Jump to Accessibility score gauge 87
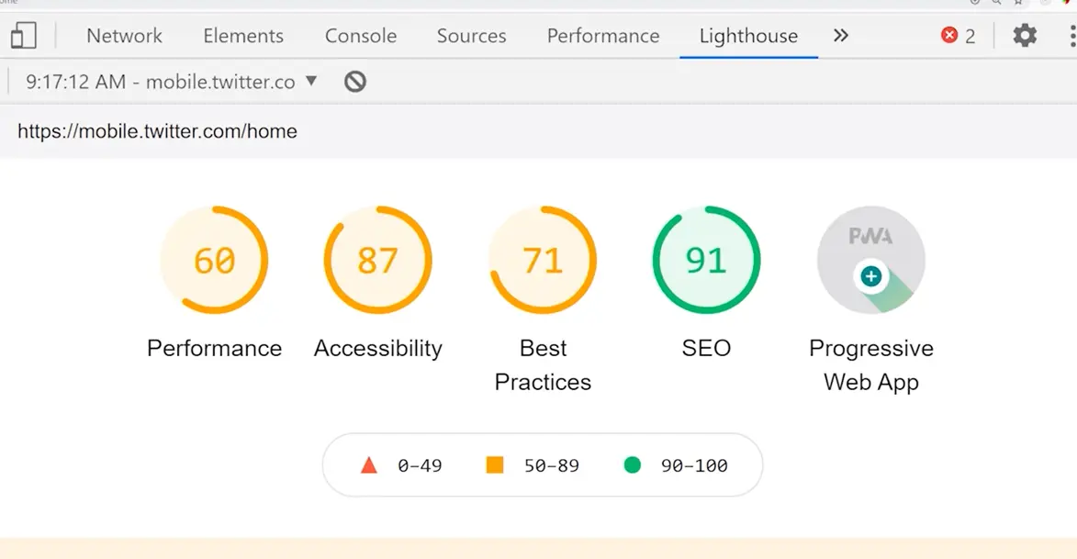The width and height of the screenshot is (1077, 559). (377, 261)
